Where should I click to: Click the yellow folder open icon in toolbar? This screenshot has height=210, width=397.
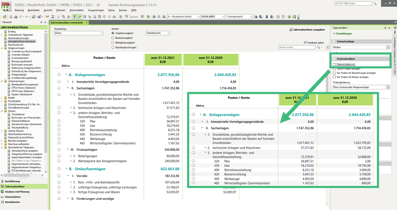4,17
